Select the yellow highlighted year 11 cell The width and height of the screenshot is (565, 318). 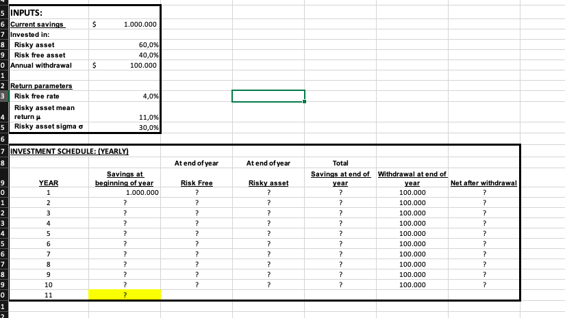coord(125,295)
